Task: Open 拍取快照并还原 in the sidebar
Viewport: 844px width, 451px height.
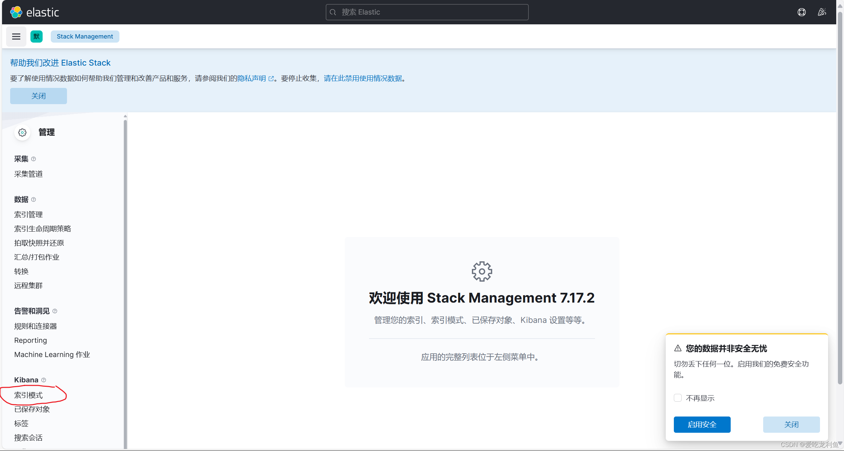Action: click(x=39, y=243)
